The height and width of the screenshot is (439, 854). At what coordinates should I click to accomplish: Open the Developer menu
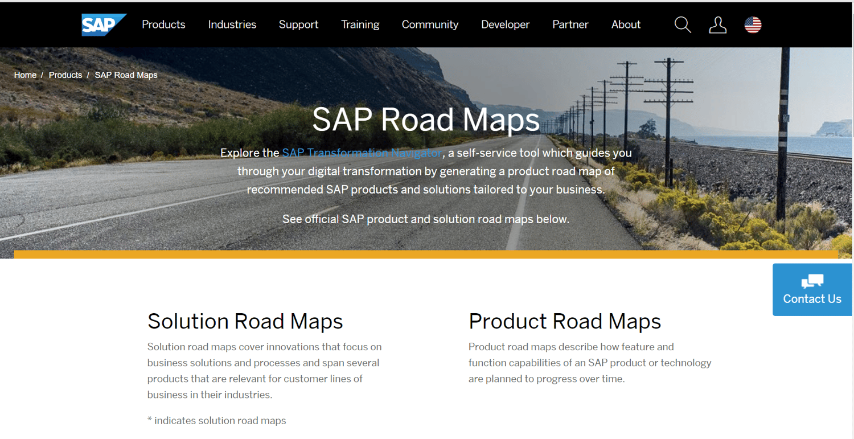[505, 24]
